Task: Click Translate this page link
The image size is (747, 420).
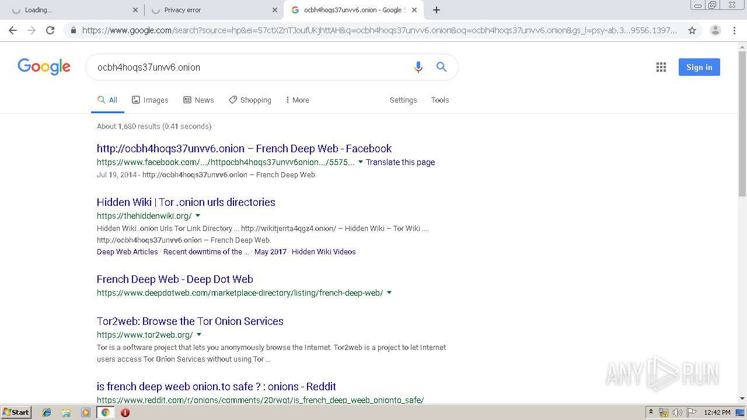Action: click(400, 162)
